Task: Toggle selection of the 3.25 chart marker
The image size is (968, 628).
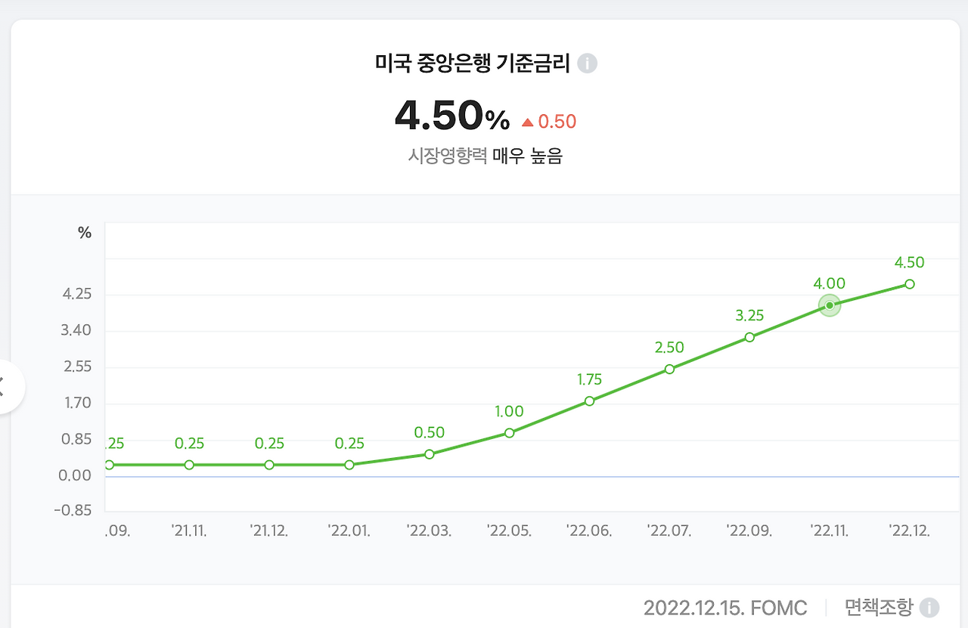Action: coord(749,336)
